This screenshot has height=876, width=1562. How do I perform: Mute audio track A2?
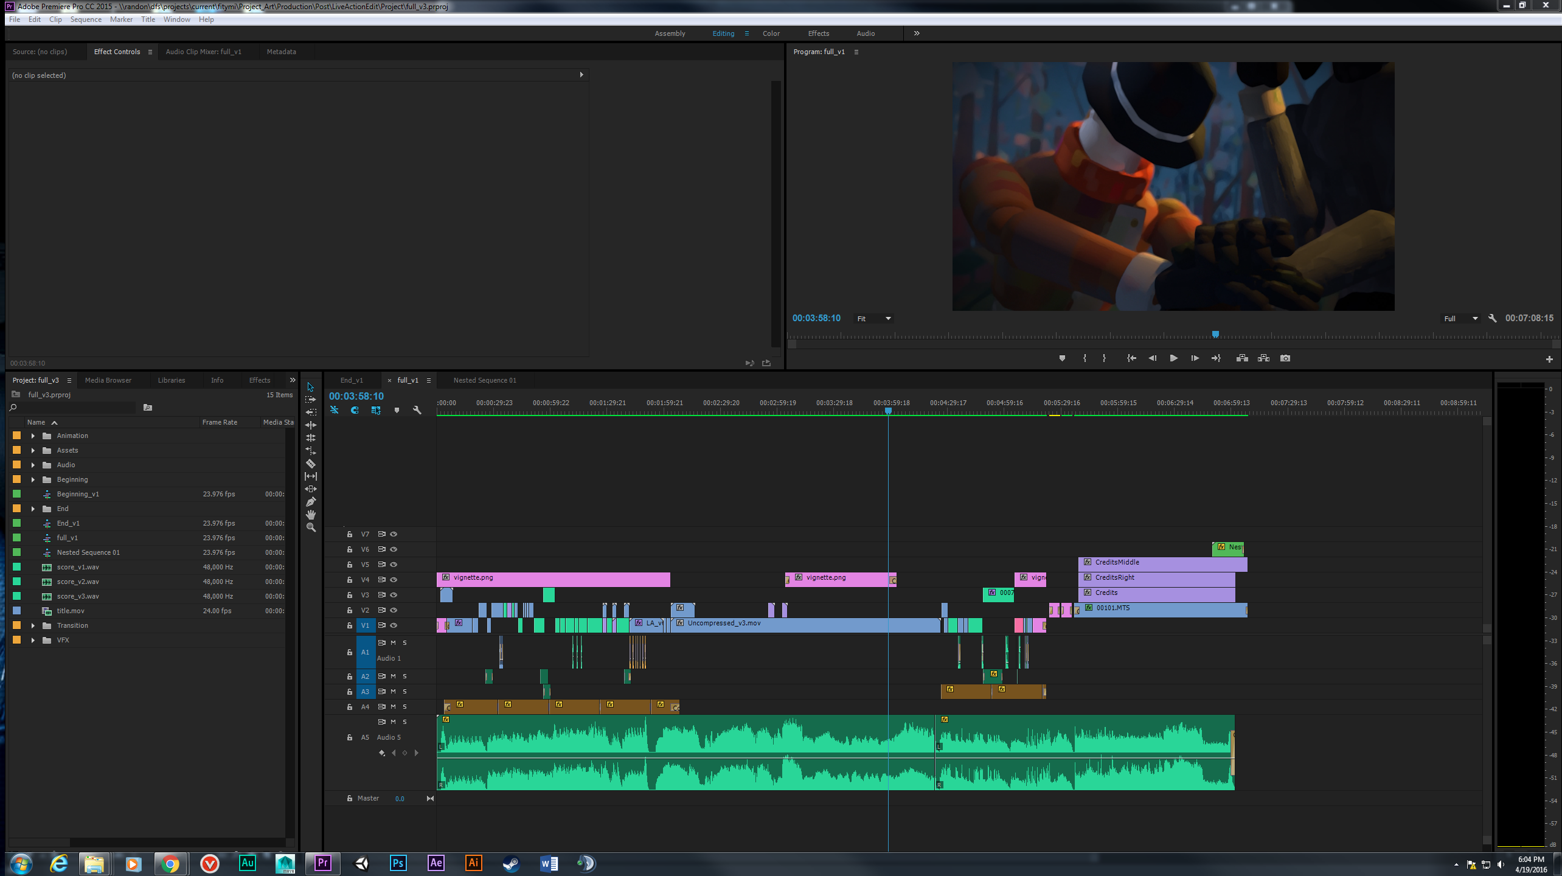click(393, 676)
